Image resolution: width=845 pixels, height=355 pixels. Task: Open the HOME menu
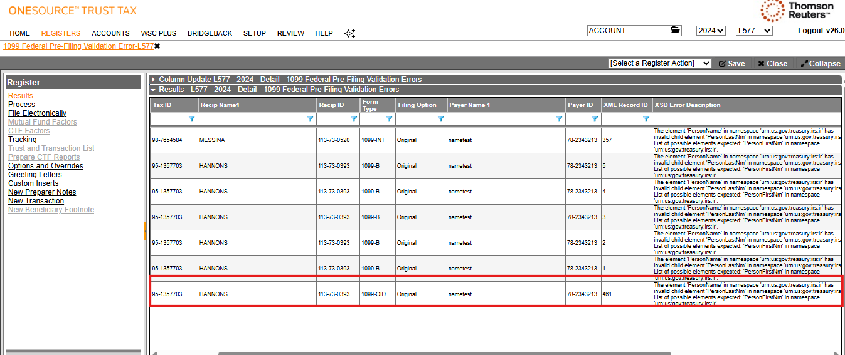click(x=19, y=33)
